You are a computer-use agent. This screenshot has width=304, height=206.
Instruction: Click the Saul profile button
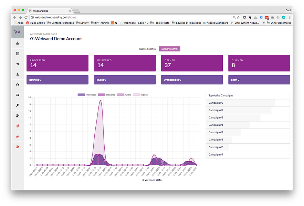pyautogui.click(x=288, y=10)
